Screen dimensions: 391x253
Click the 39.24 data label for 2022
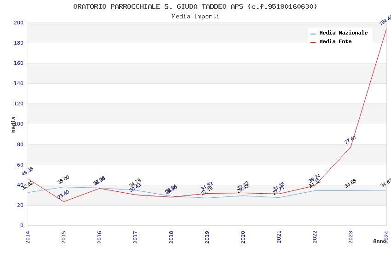[314, 178]
